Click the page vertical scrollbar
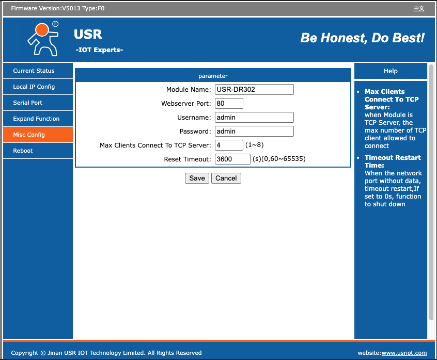Image resolution: width=437 pixels, height=360 pixels. point(431,192)
